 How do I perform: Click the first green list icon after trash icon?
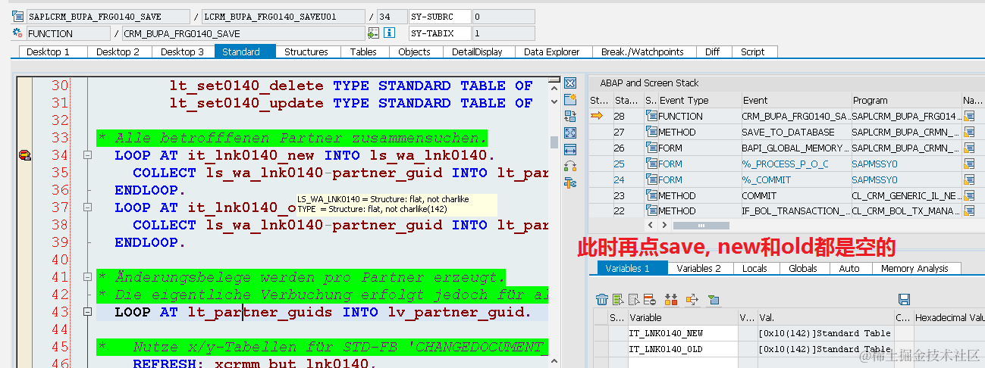coord(618,300)
